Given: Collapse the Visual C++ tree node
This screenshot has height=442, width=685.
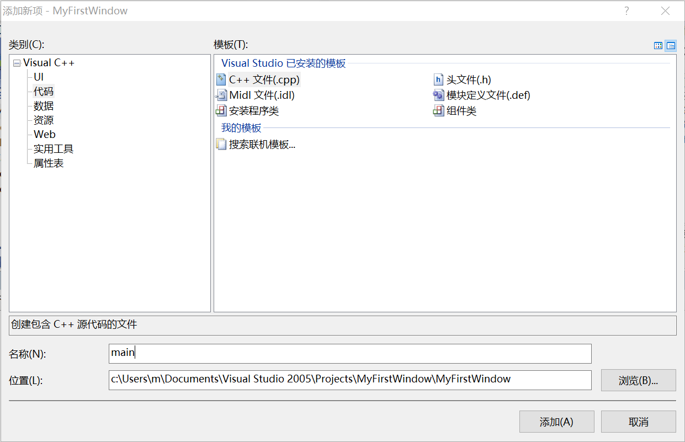Looking at the screenshot, I should (x=17, y=63).
